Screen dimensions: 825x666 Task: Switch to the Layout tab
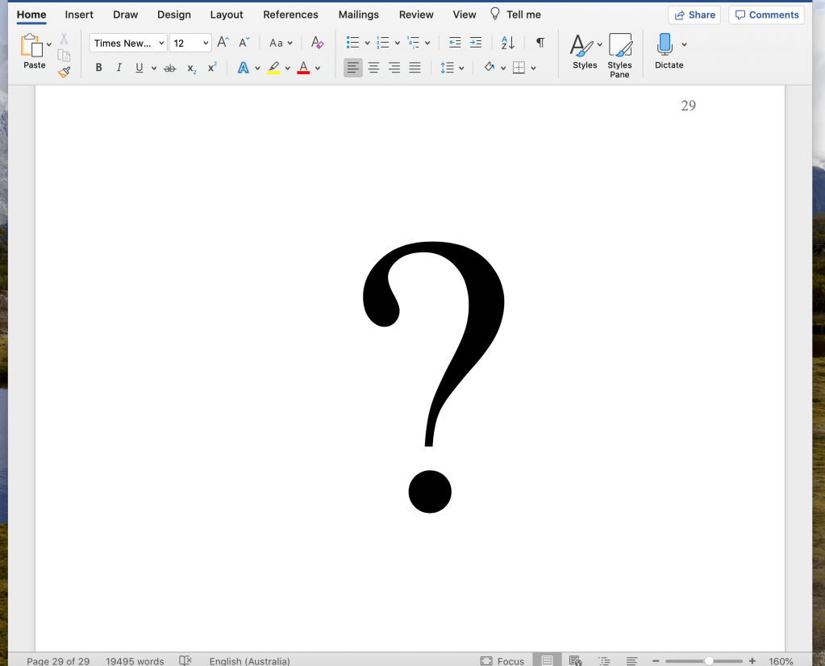227,15
